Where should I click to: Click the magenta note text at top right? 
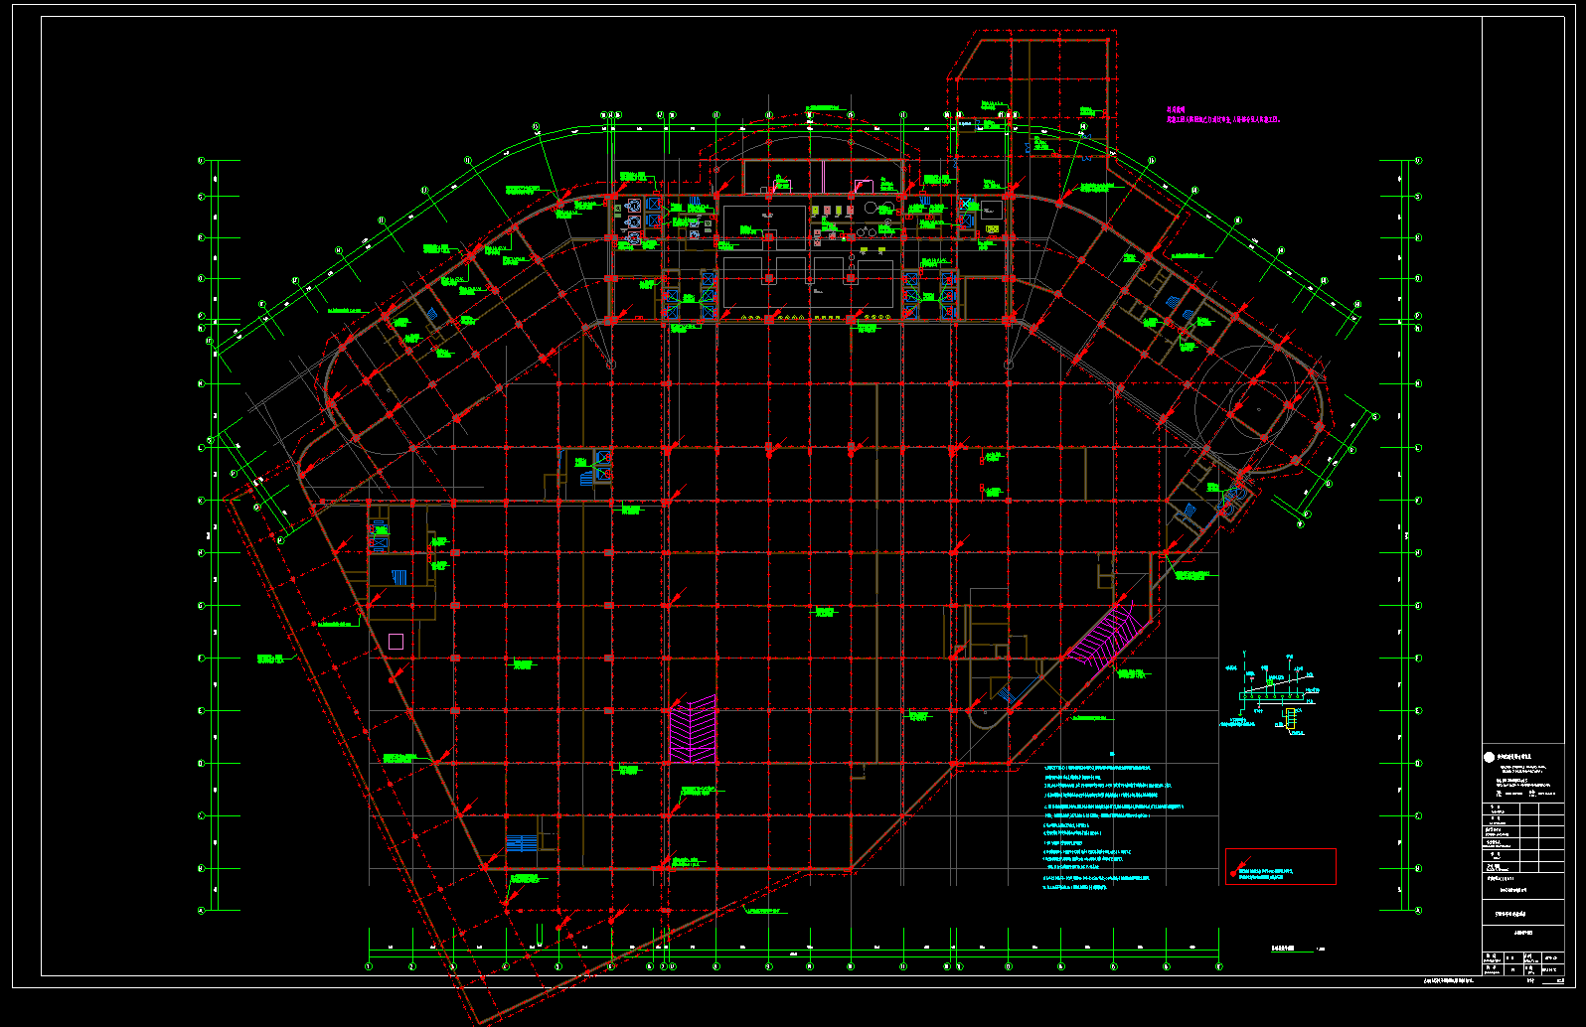pyautogui.click(x=1222, y=117)
